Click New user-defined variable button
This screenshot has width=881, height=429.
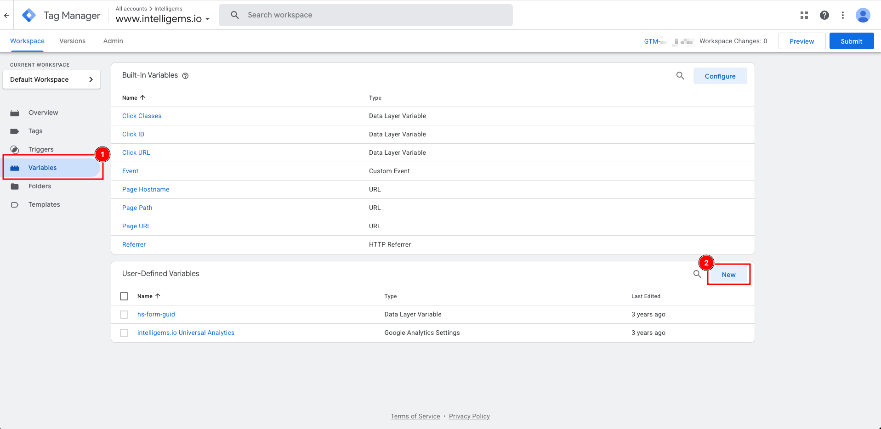point(728,275)
